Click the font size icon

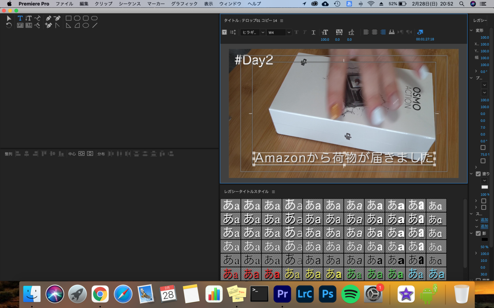click(325, 32)
